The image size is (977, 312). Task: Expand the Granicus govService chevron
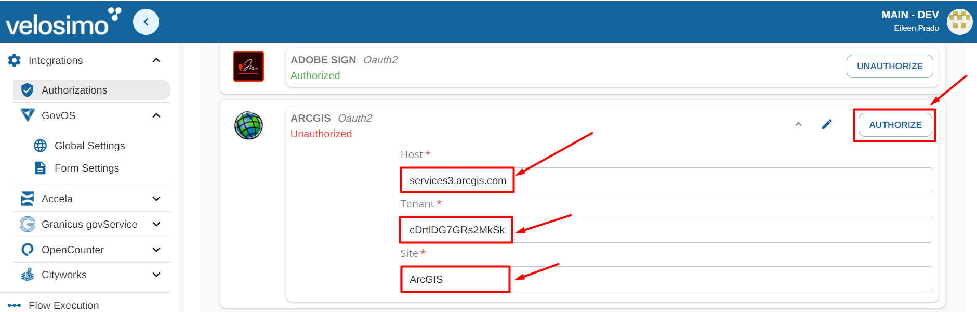[156, 224]
